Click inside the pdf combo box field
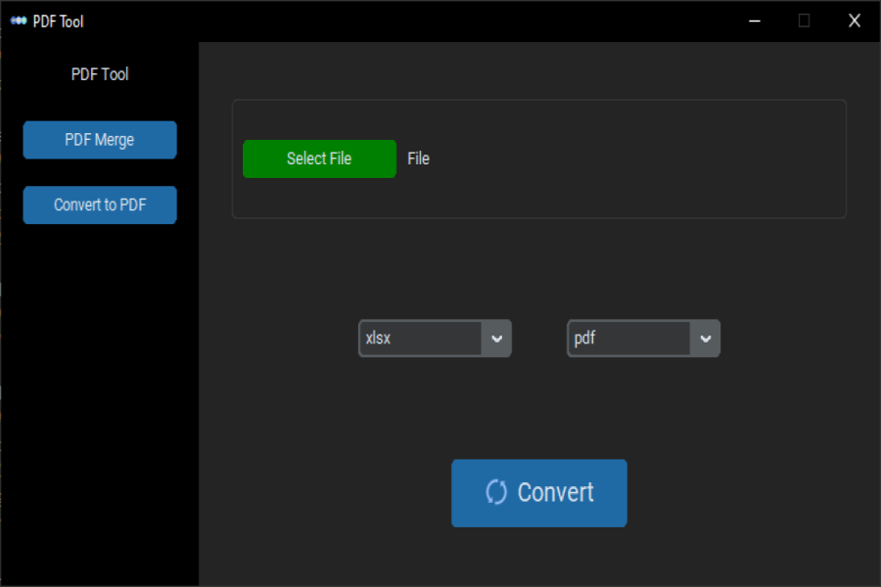This screenshot has width=881, height=587. click(628, 339)
